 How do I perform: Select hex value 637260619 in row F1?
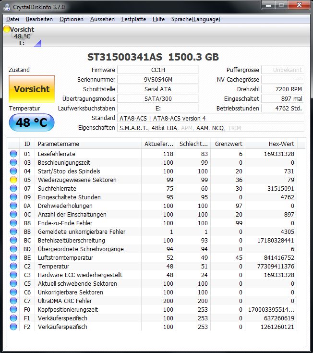[x=279, y=318]
